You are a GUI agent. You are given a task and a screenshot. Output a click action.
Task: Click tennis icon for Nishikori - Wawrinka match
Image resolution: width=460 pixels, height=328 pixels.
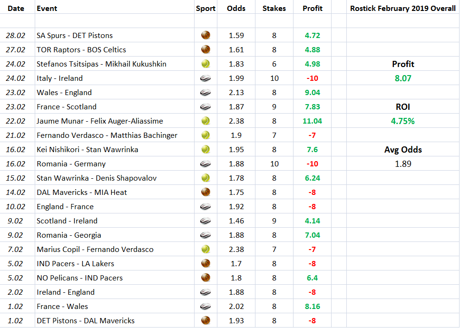[206, 149]
